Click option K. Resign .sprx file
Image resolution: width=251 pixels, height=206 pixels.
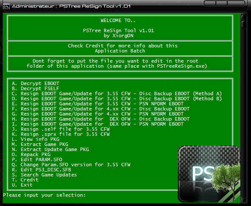(61, 134)
